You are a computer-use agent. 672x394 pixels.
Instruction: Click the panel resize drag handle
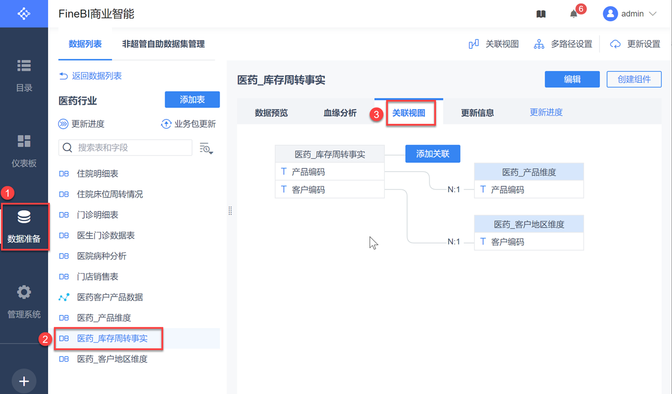click(x=230, y=211)
